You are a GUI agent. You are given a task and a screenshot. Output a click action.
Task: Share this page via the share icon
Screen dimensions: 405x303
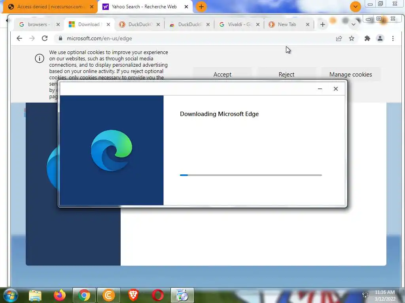[x=339, y=38]
